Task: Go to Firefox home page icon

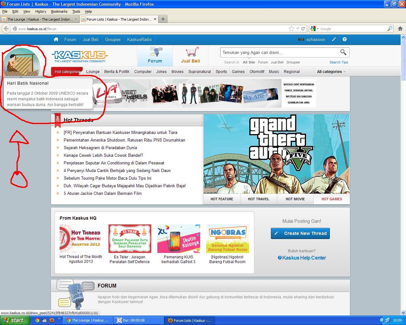Action: (400, 29)
